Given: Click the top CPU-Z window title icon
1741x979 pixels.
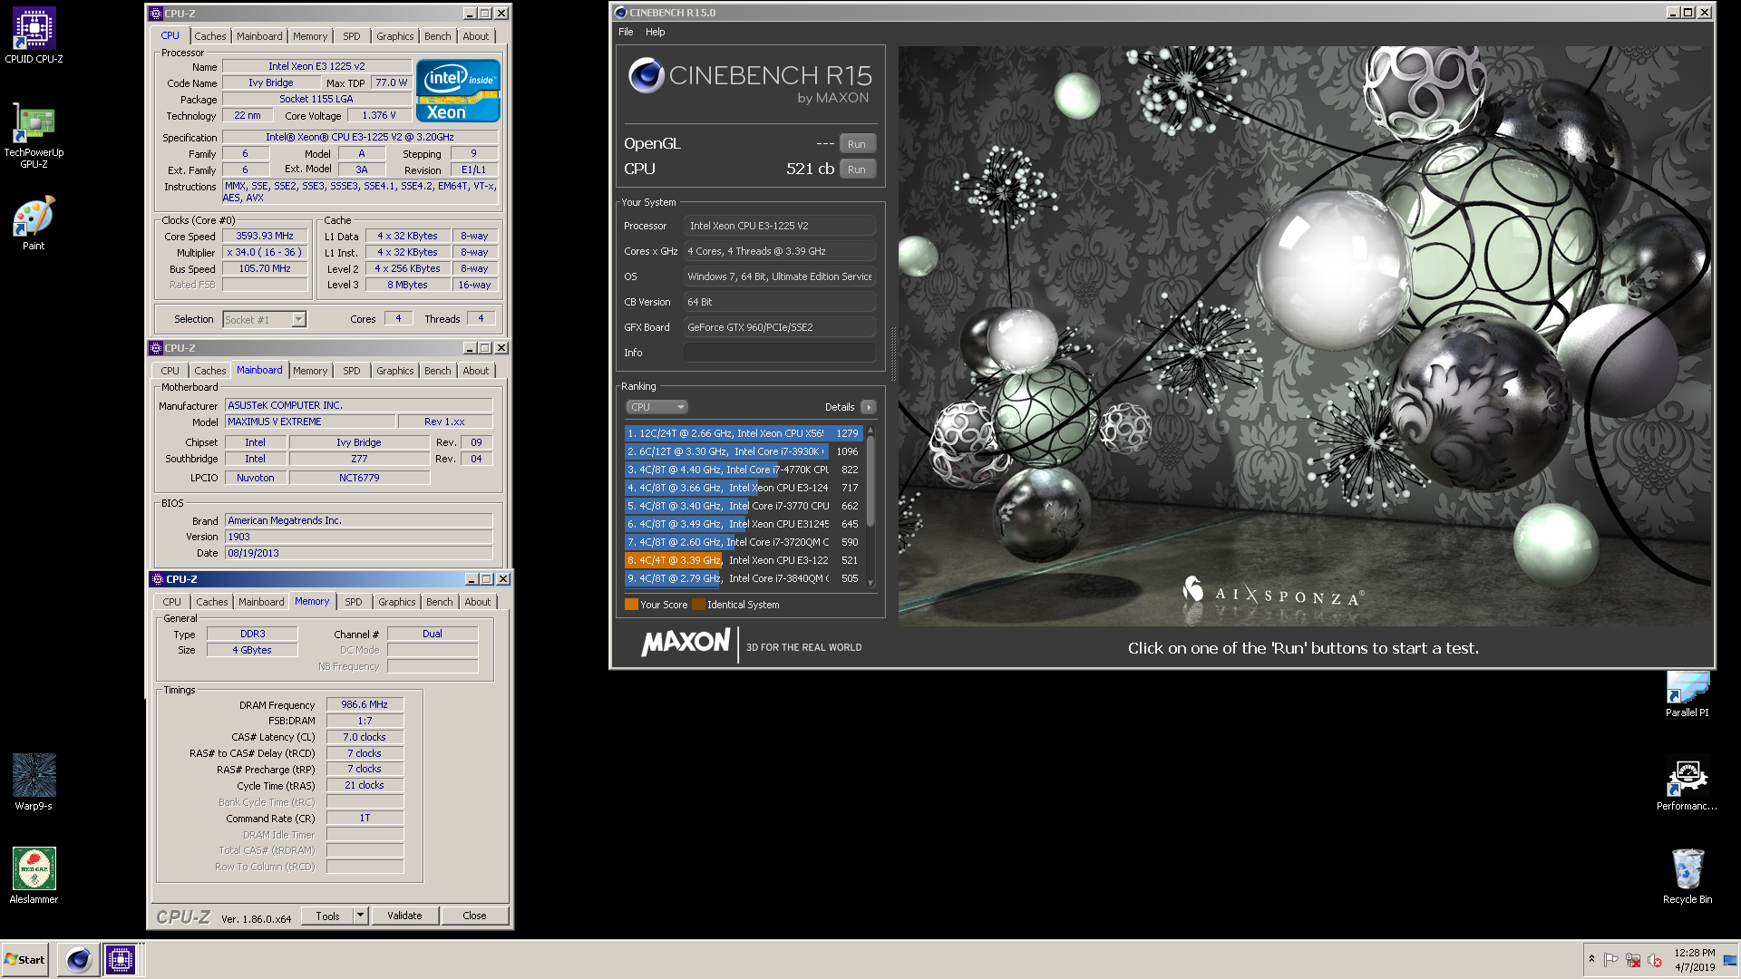Looking at the screenshot, I should pos(156,14).
